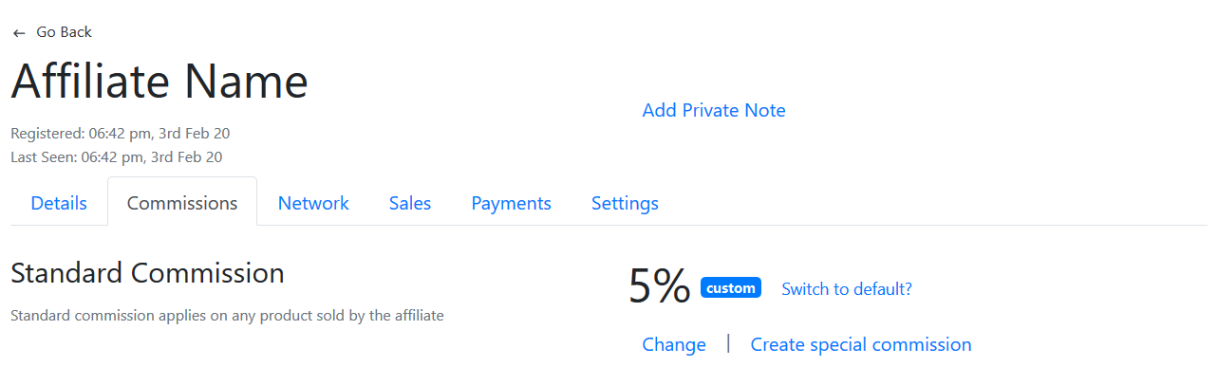Open the affiliate Settings tab
Image resolution: width=1218 pixels, height=385 pixels.
click(625, 203)
